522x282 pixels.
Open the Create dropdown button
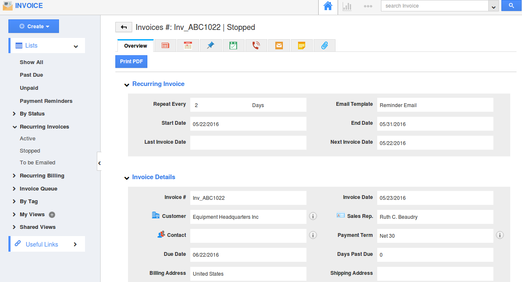(x=34, y=26)
